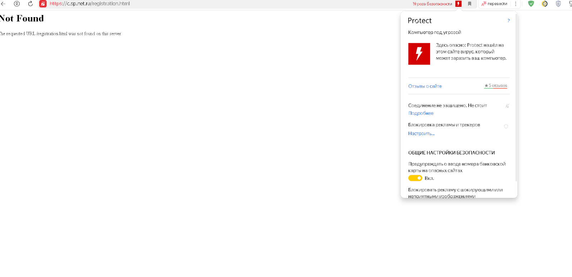Reload the page

(30, 4)
